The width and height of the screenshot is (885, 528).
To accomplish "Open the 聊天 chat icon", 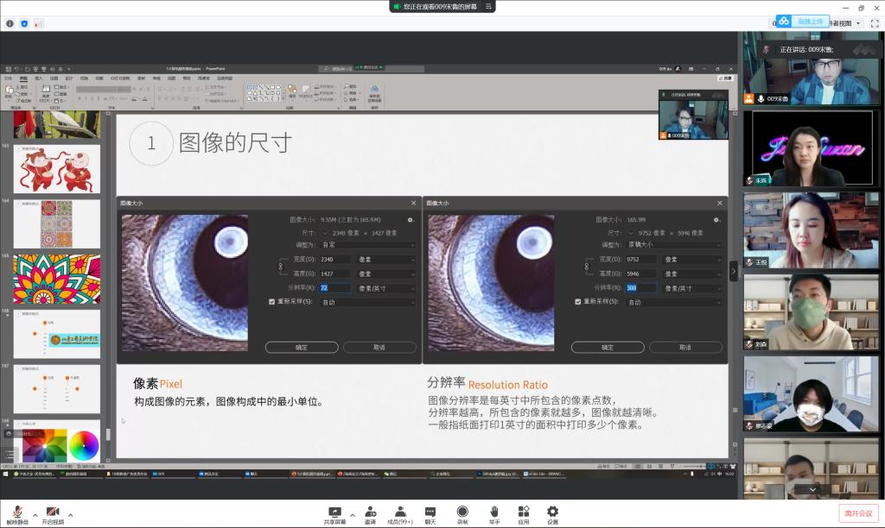I will click(430, 511).
